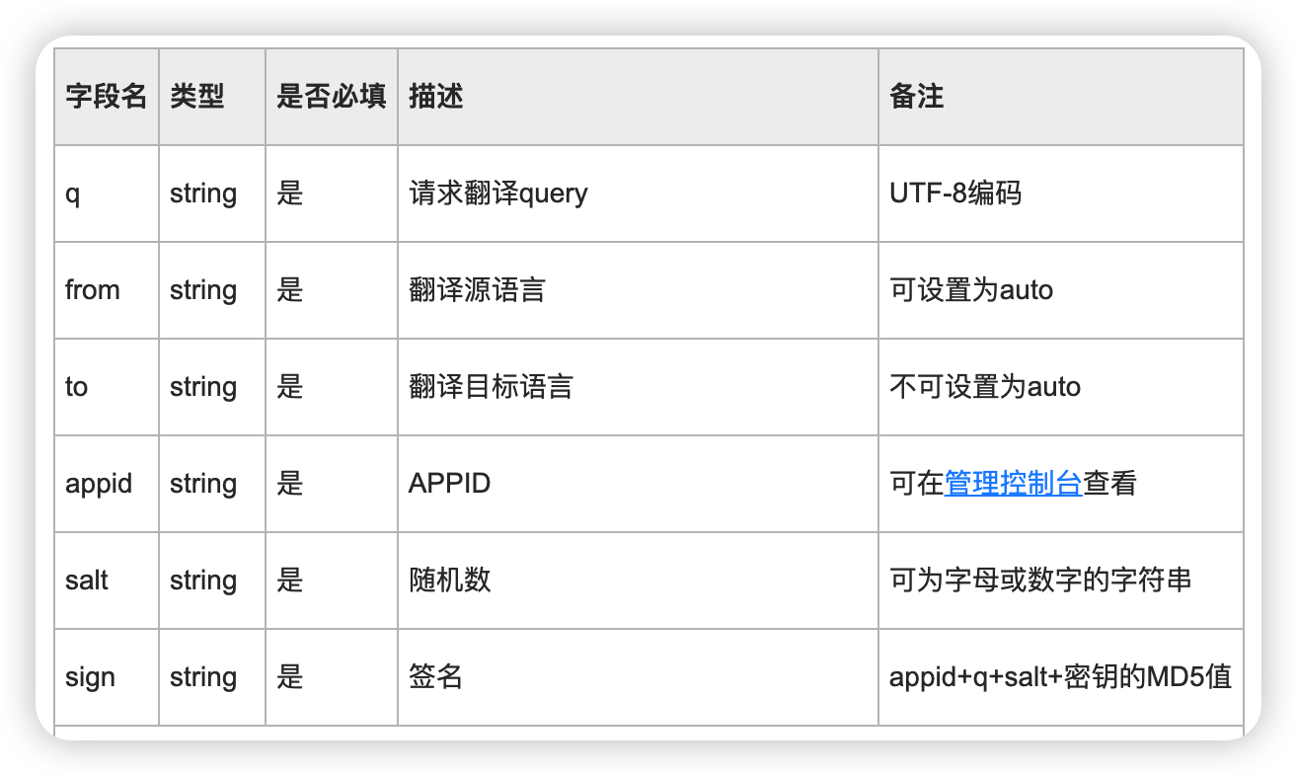Click the 请求翻译query description text
This screenshot has height=776, width=1297.
click(x=497, y=194)
